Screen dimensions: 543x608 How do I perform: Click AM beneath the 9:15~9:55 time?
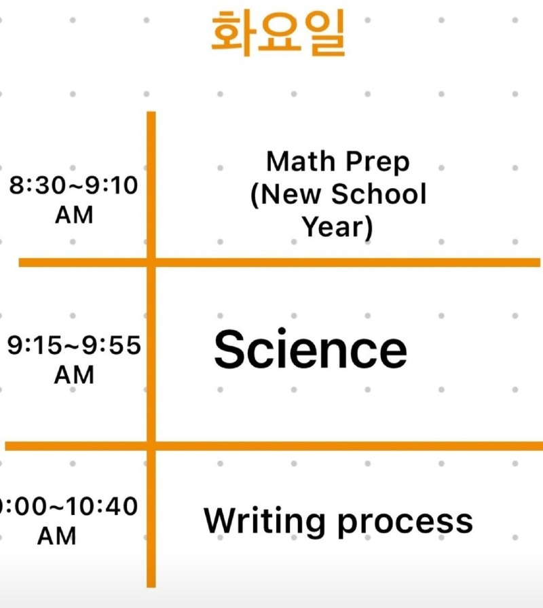click(x=74, y=374)
